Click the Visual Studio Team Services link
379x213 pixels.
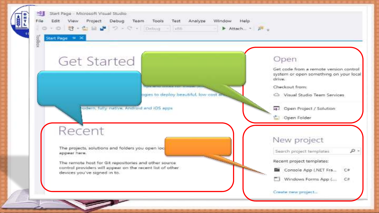pyautogui.click(x=314, y=95)
